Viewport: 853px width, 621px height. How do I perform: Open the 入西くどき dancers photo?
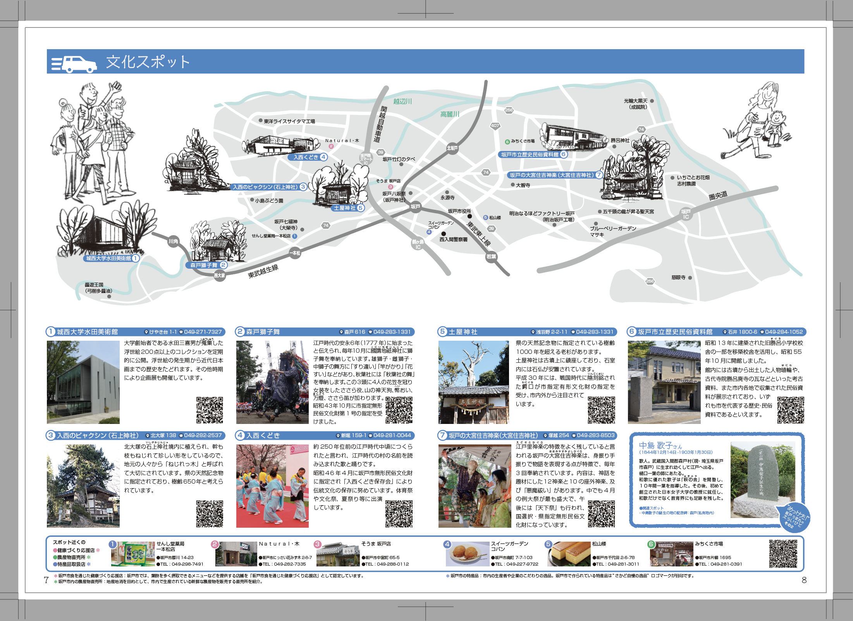click(272, 486)
